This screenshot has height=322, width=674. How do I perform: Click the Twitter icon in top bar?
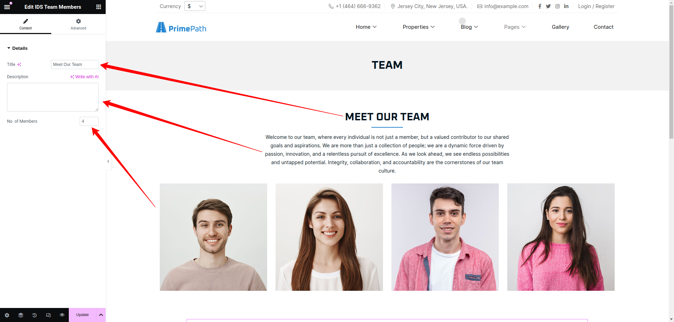548,6
